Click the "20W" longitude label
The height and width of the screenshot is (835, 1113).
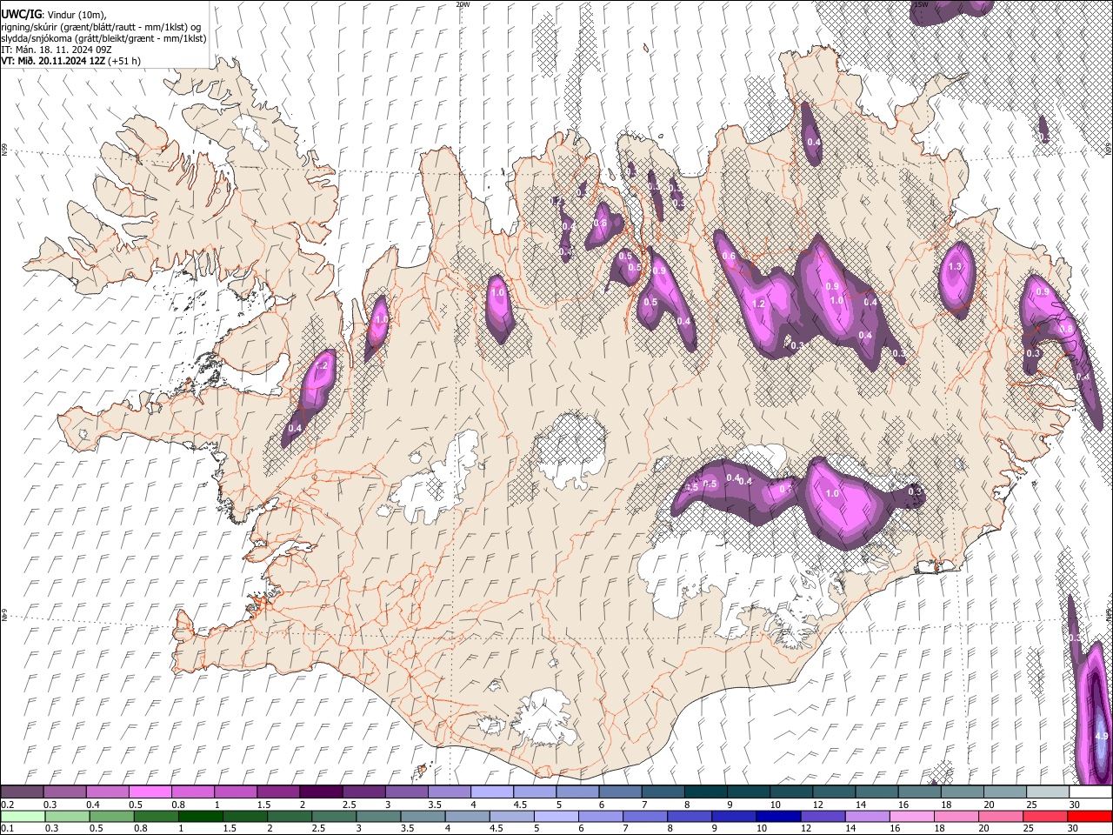463,4
